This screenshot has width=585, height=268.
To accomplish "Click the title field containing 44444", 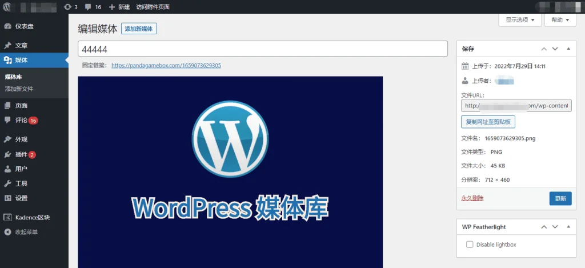I will point(263,49).
